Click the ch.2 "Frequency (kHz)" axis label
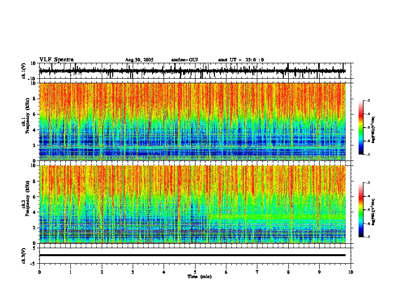 (x=27, y=198)
